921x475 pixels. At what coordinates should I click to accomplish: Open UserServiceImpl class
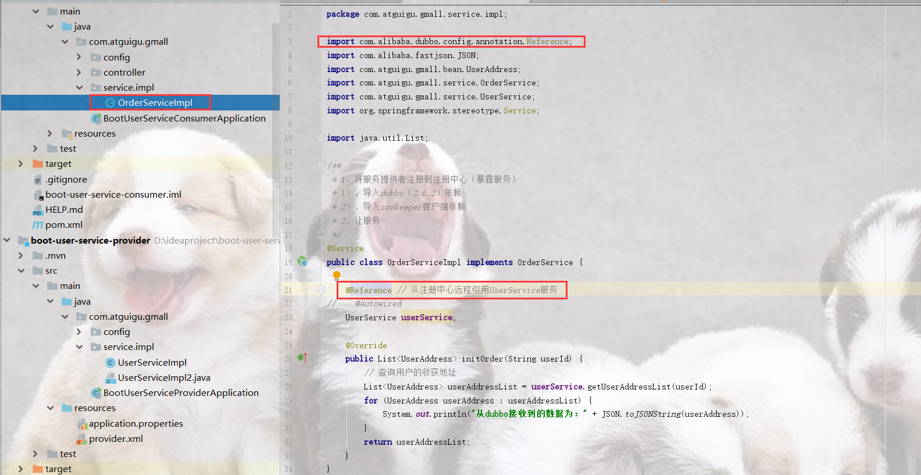(152, 362)
